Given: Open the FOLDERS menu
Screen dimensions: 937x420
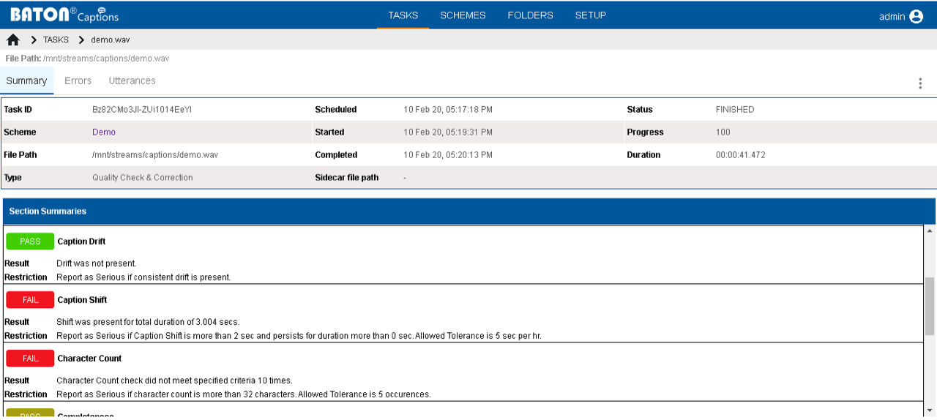Looking at the screenshot, I should click(531, 15).
